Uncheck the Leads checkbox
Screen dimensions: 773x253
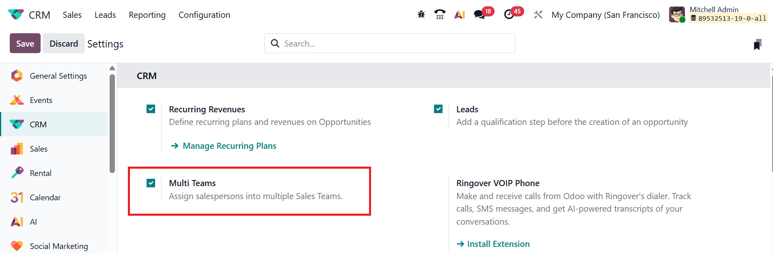tap(438, 109)
